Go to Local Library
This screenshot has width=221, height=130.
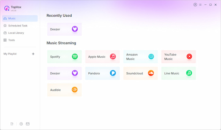[20, 33]
